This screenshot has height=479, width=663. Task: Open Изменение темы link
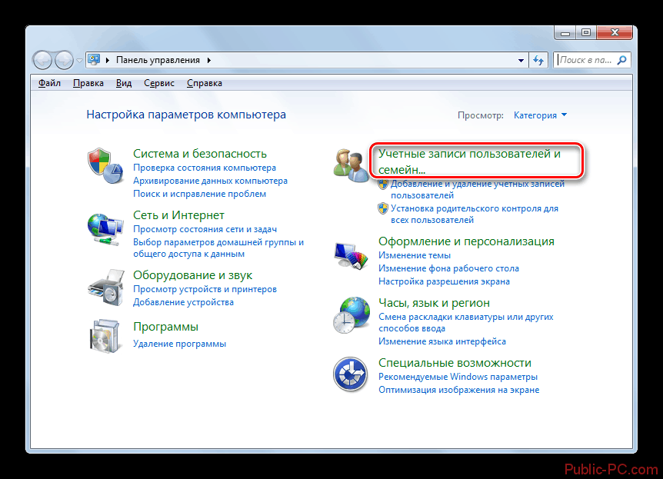[414, 255]
